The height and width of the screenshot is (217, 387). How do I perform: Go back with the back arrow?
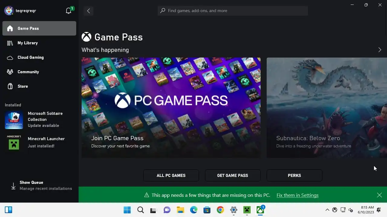coord(89,11)
